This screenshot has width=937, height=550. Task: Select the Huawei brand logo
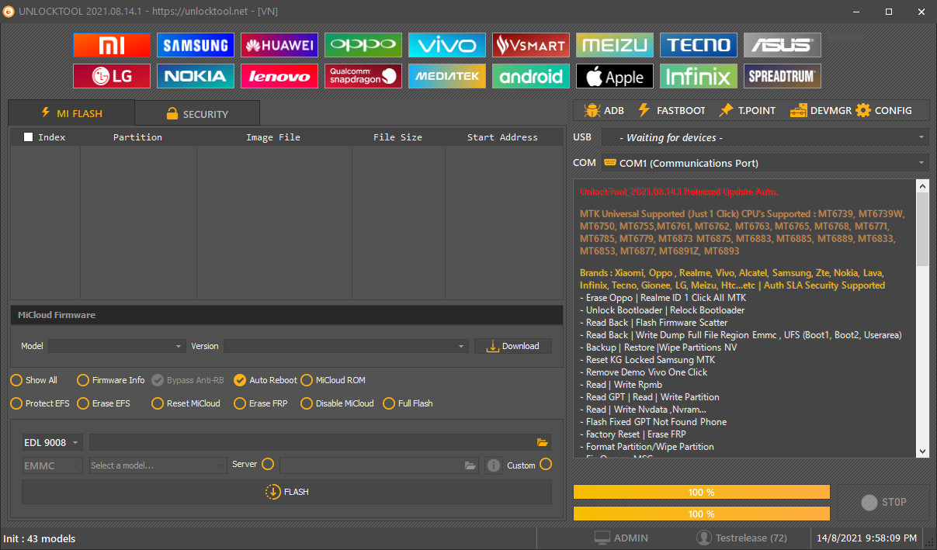tap(279, 45)
